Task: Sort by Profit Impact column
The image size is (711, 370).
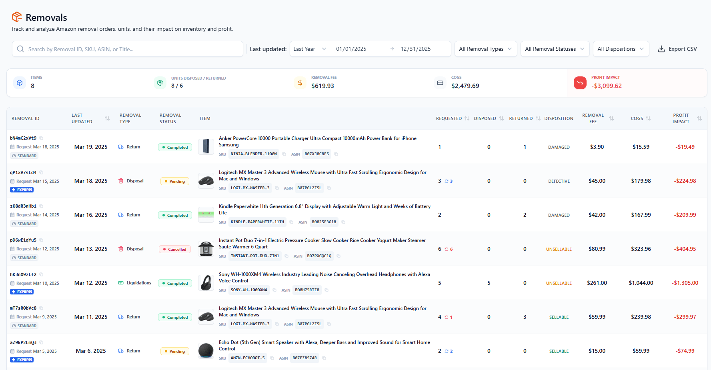Action: [699, 118]
